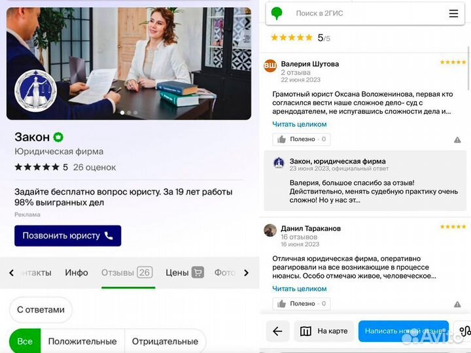Image resolution: width=471 pixels, height=353 pixels.
Task: Click the Поиск в 2ГИС search field
Action: click(x=365, y=13)
